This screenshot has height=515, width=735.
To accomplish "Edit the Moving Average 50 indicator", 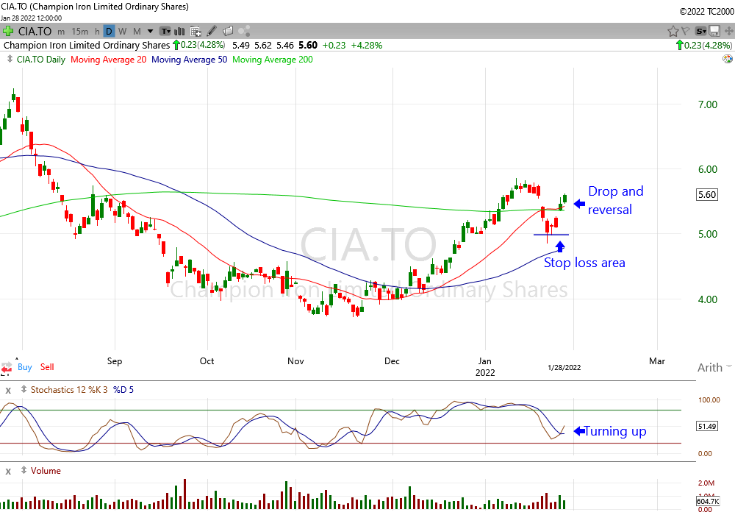I will [x=189, y=60].
